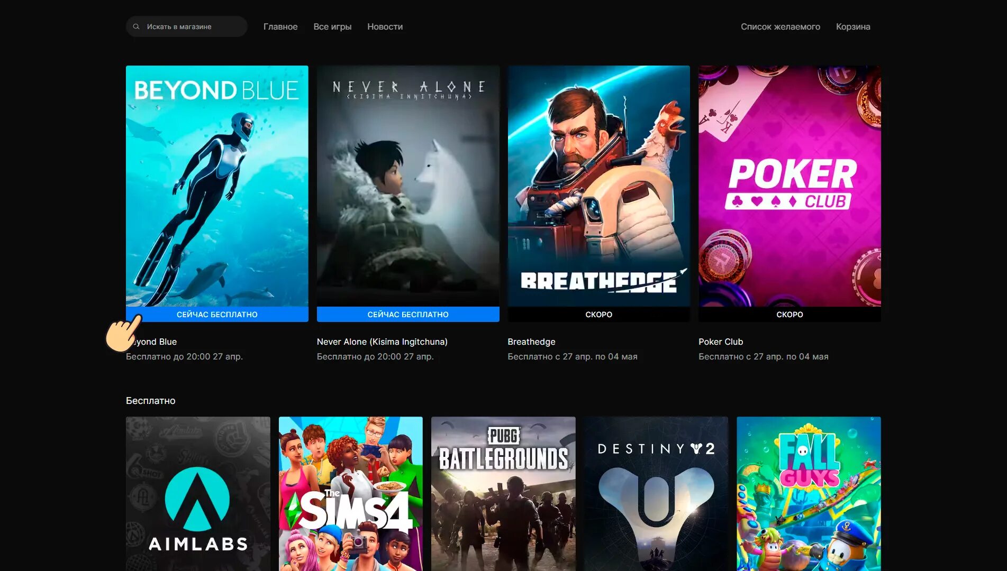Click the Never Alone (Kisima Ingitchuna) title
This screenshot has height=571, width=1007.
(x=382, y=342)
